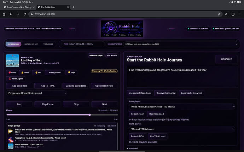Click Add candidate
The image size is (244, 152).
19,86
